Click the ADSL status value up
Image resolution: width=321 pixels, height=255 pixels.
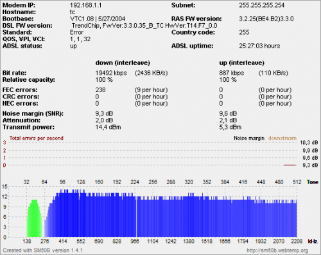pos(73,46)
